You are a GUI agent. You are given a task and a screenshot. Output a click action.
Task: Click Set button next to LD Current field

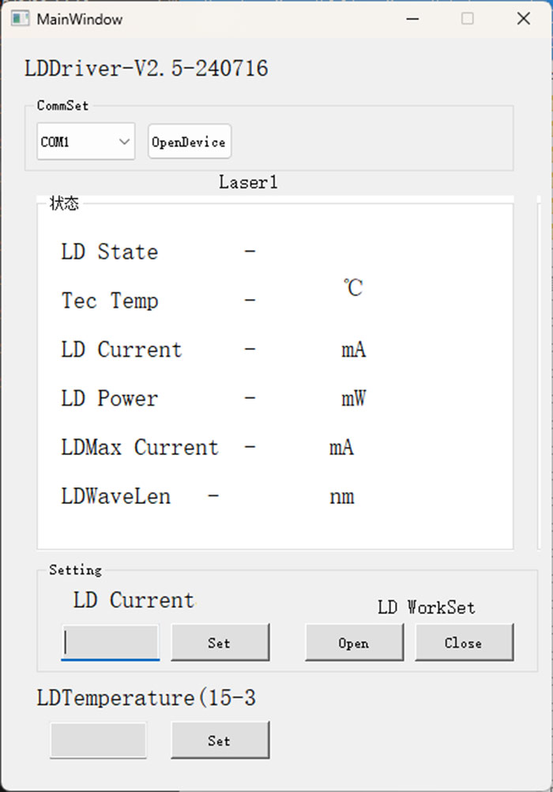220,642
